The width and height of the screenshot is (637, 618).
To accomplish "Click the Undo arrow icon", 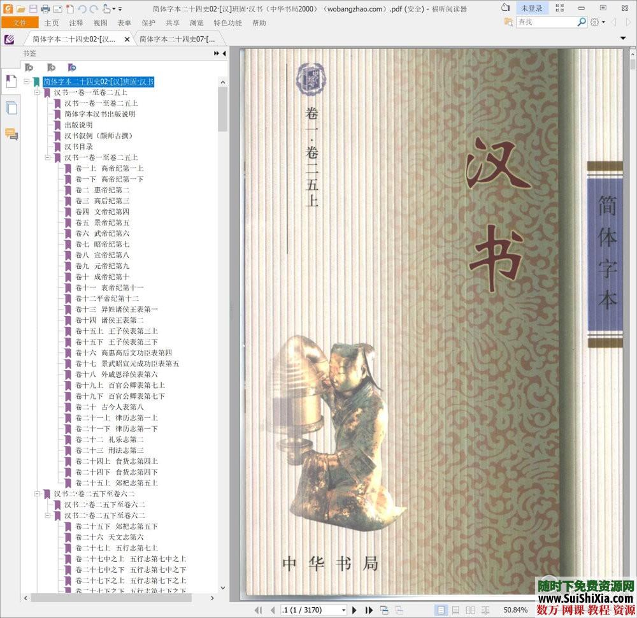I will coord(82,9).
